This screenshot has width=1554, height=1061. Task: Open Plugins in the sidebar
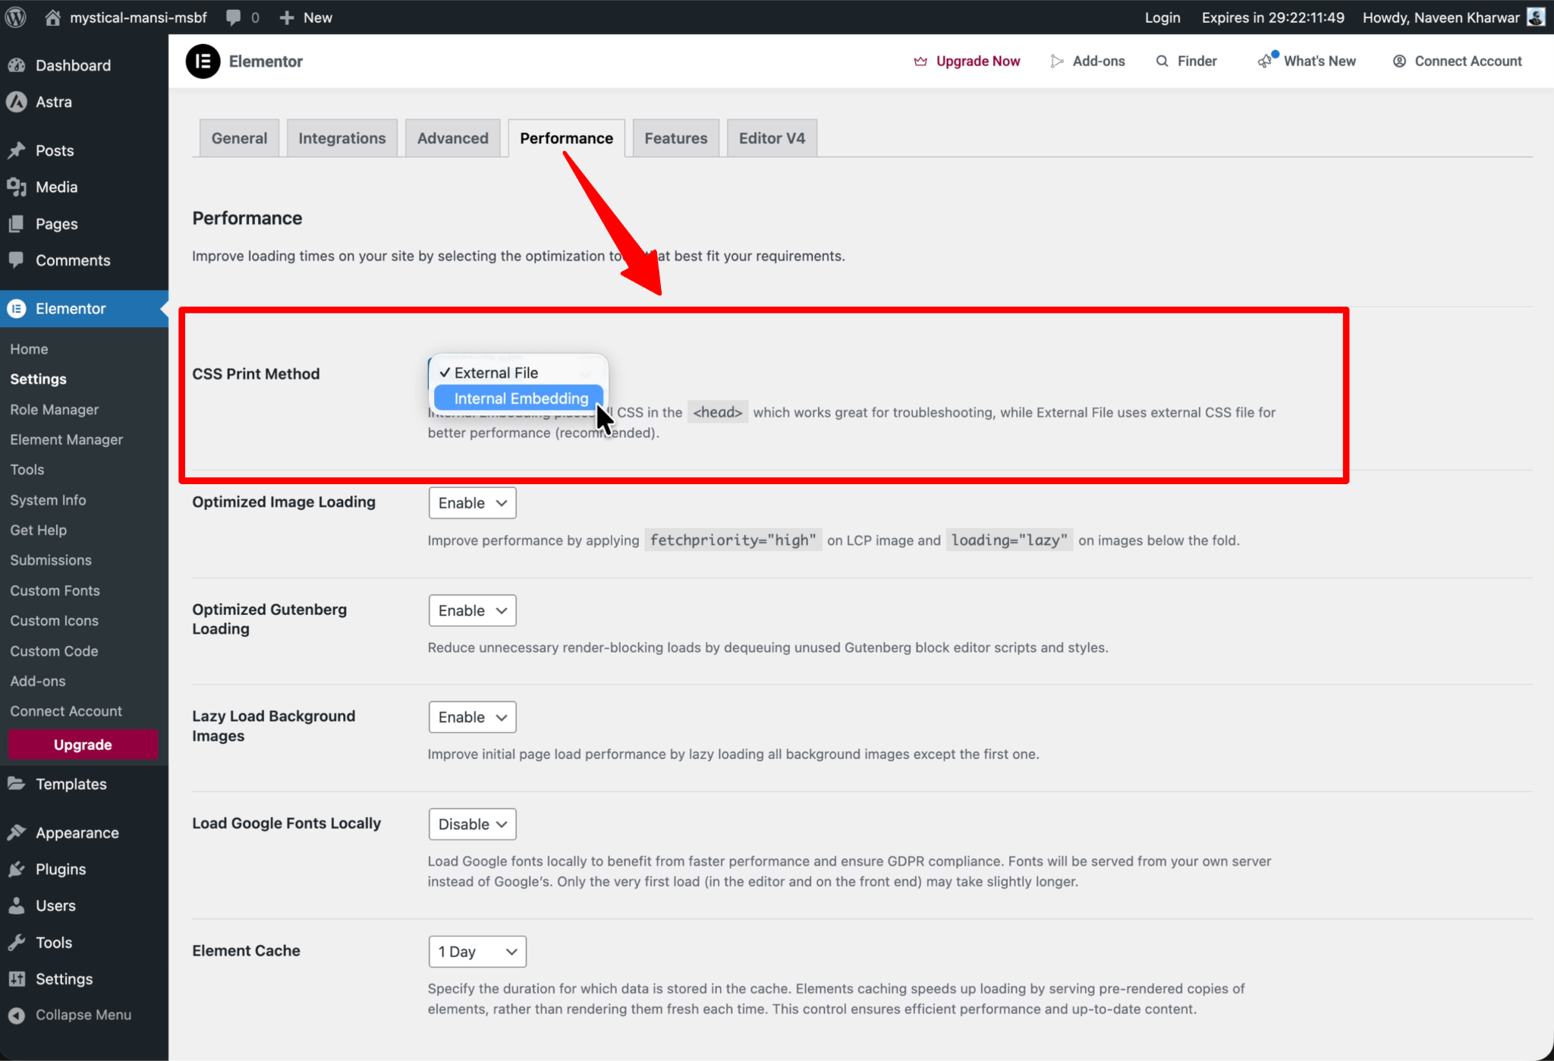pyautogui.click(x=61, y=869)
